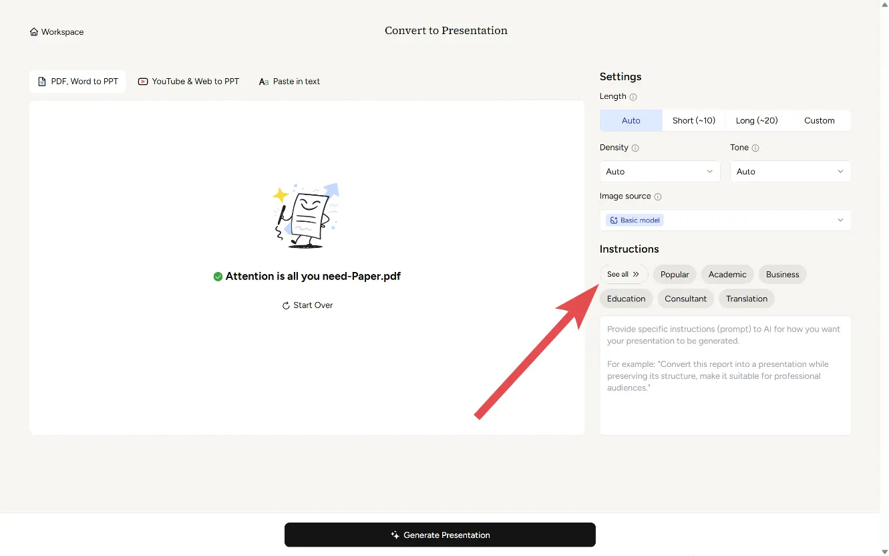The width and height of the screenshot is (889, 556).
Task: Click the Workspace home icon
Action: (x=34, y=32)
